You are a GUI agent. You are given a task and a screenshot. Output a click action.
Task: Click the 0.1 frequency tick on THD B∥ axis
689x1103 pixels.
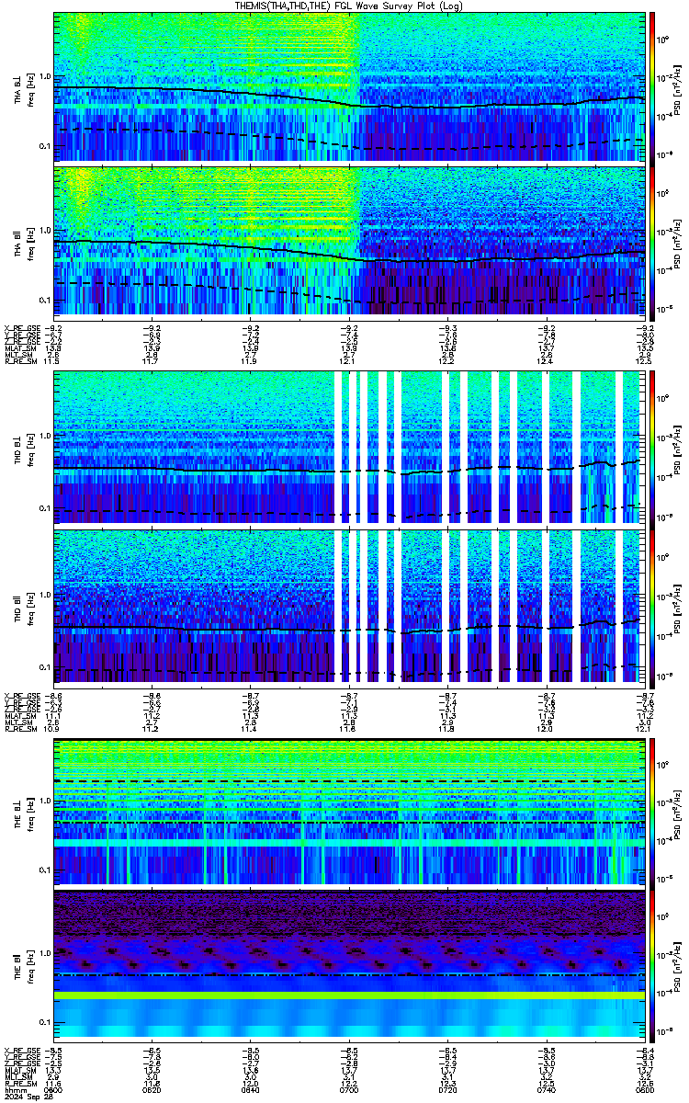[x=45, y=665]
